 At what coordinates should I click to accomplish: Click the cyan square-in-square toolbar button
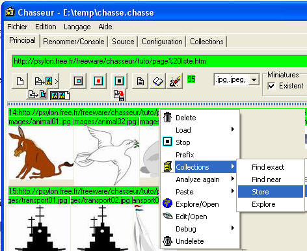tap(78, 81)
